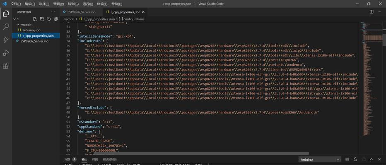Open the Arduino output channel dropdown
The image size is (386, 165).
pos(320,159)
